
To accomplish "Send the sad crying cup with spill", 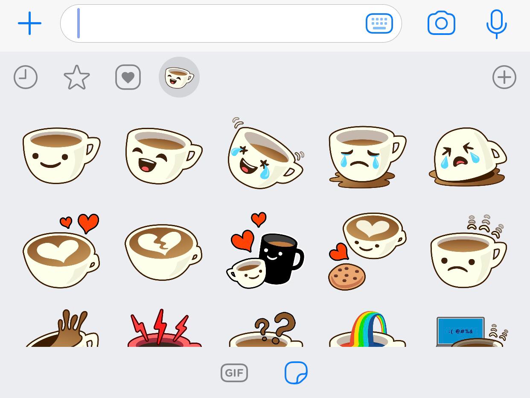I will (367, 157).
